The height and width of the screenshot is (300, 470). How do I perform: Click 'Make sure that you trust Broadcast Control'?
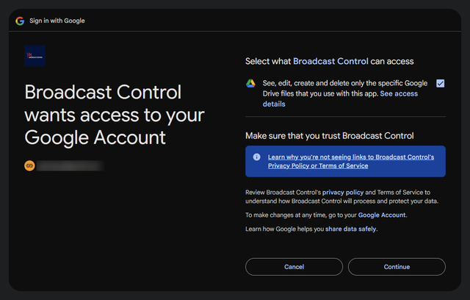click(x=330, y=136)
